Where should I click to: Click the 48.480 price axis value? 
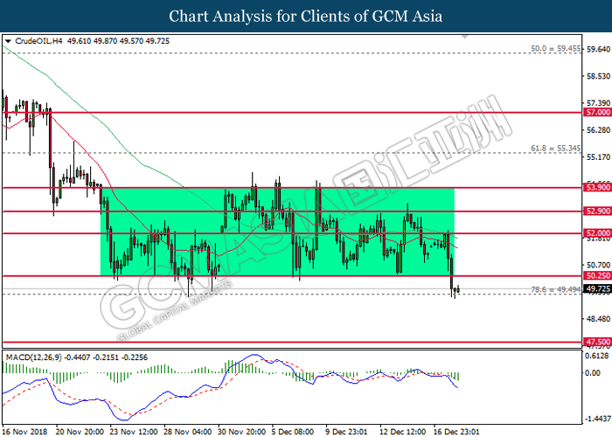click(x=598, y=319)
